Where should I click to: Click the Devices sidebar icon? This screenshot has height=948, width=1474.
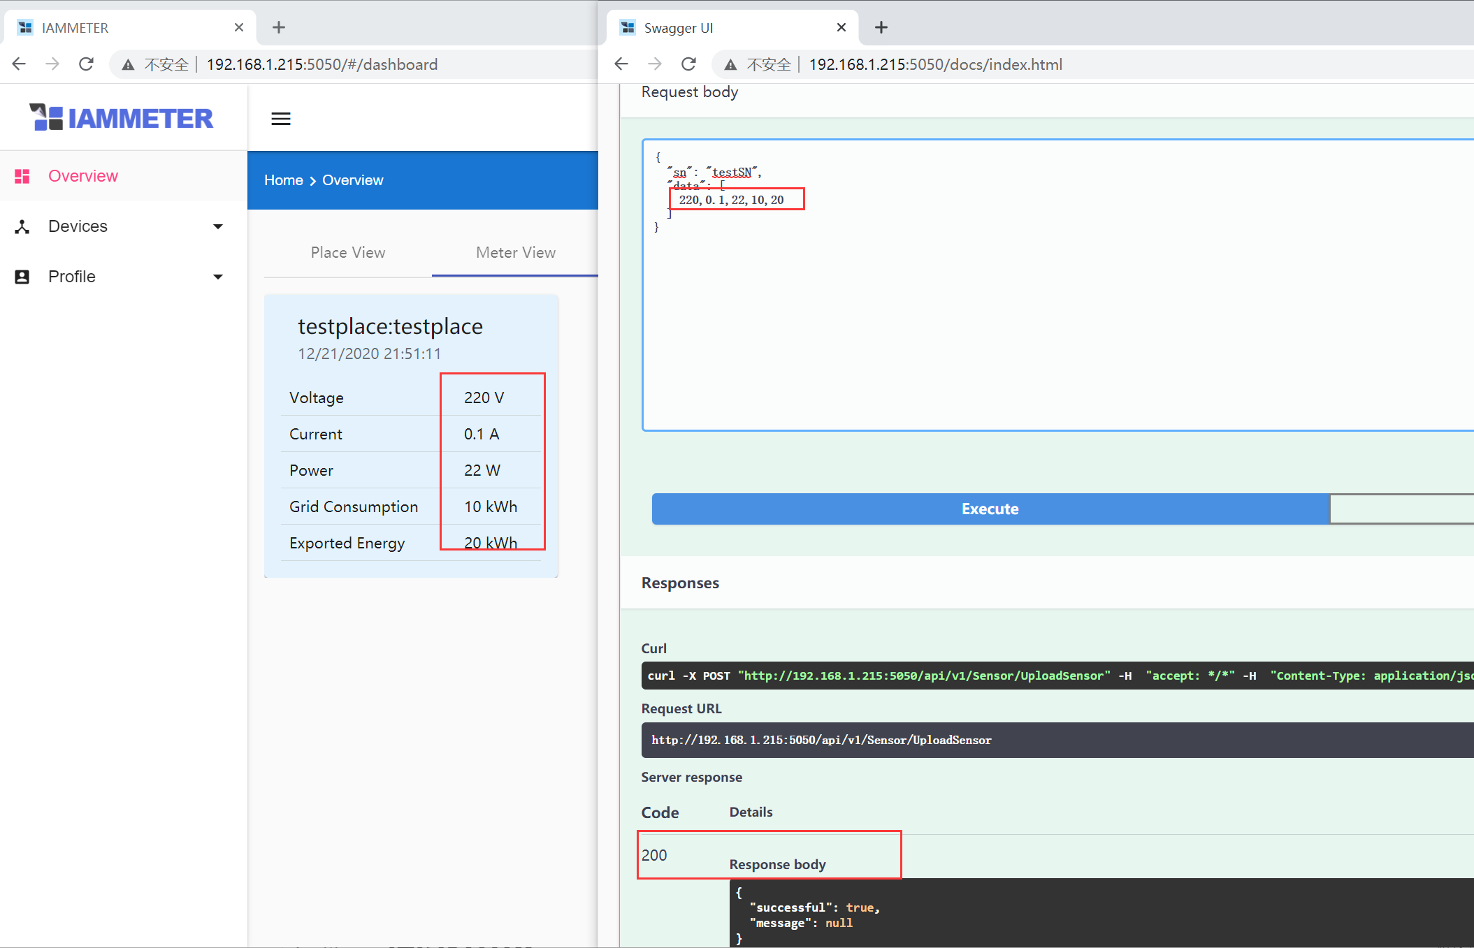click(22, 226)
